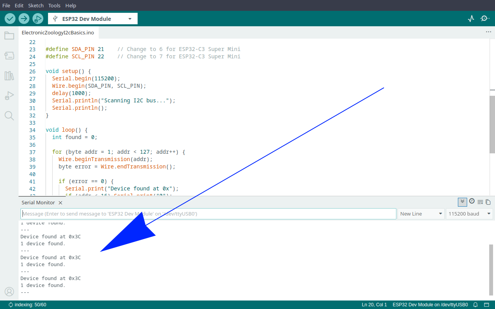The image size is (495, 309).
Task: Open the Edit menu
Action: 19,5
